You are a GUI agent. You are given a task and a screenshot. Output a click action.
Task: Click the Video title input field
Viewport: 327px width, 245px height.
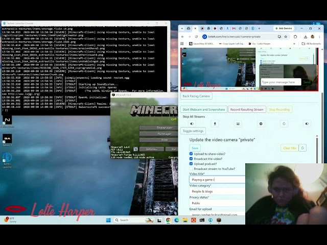(217, 179)
